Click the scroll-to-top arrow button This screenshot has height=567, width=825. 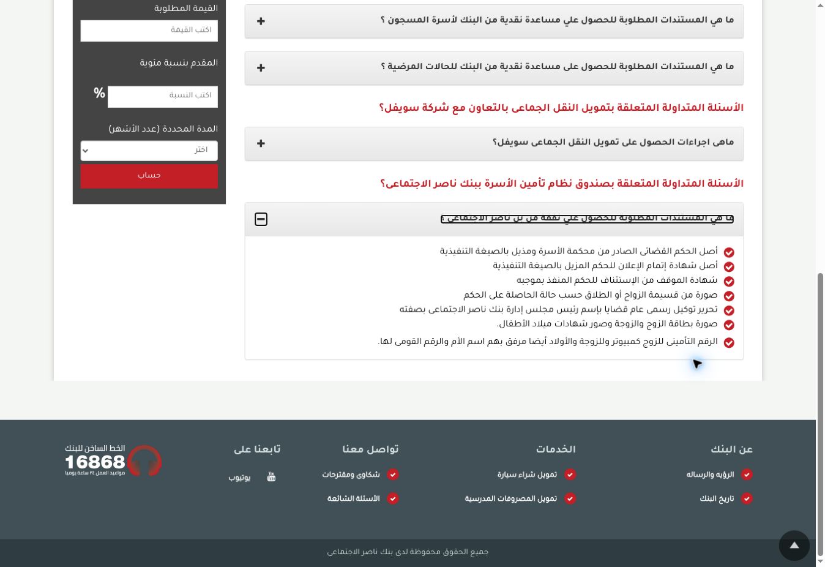[794, 546]
